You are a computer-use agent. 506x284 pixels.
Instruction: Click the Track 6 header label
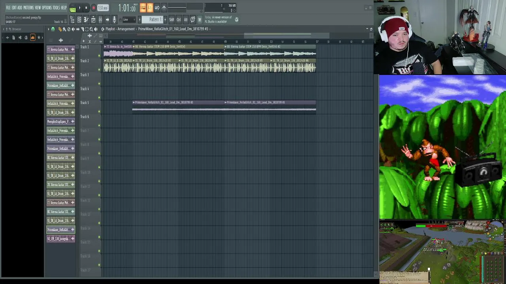pos(85,117)
